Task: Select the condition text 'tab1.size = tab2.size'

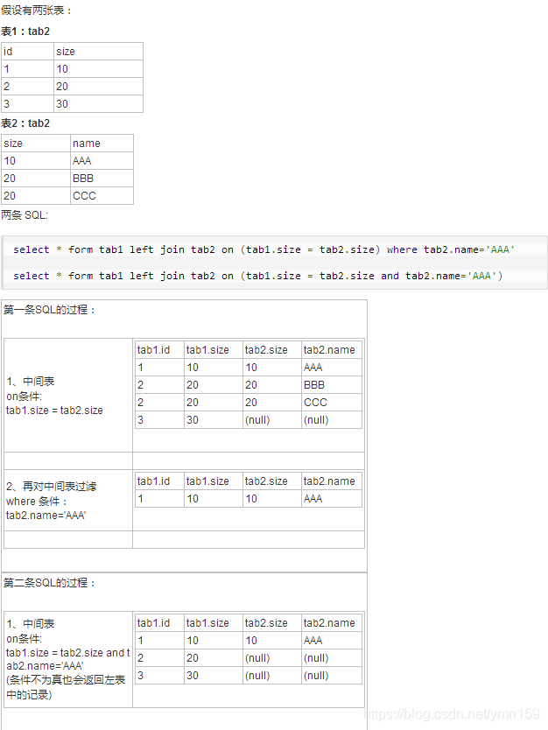Action: [x=54, y=411]
